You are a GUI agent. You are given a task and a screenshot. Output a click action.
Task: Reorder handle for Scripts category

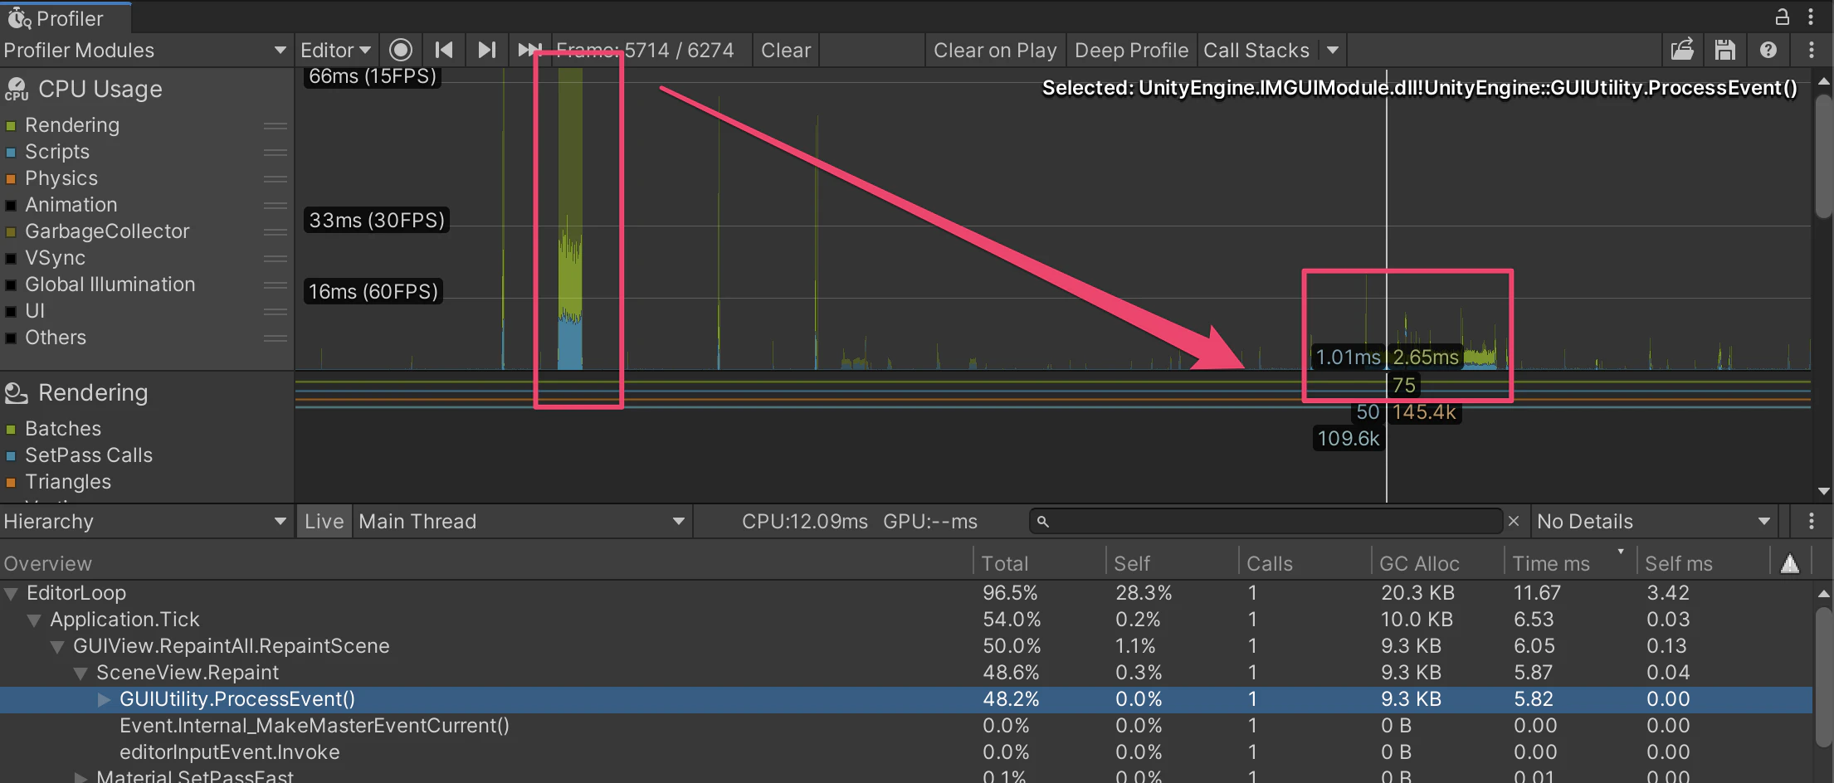point(276,153)
